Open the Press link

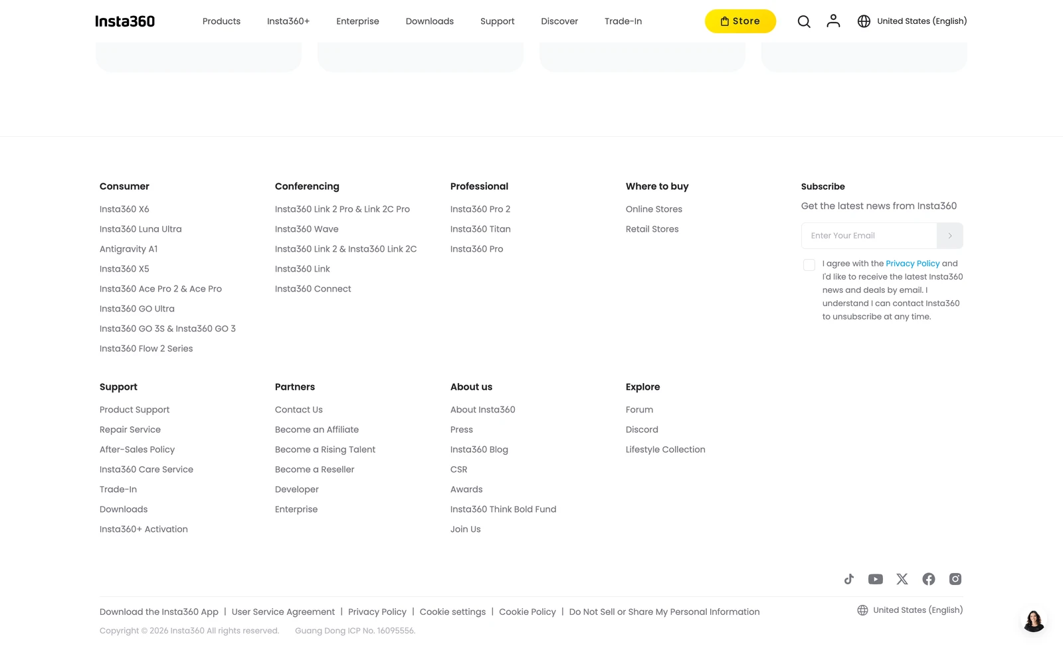462,430
